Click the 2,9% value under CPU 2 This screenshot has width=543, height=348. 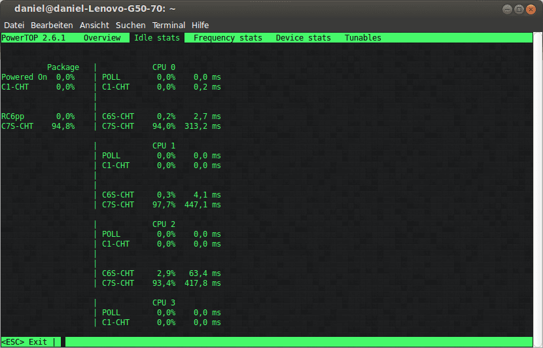(x=166, y=273)
